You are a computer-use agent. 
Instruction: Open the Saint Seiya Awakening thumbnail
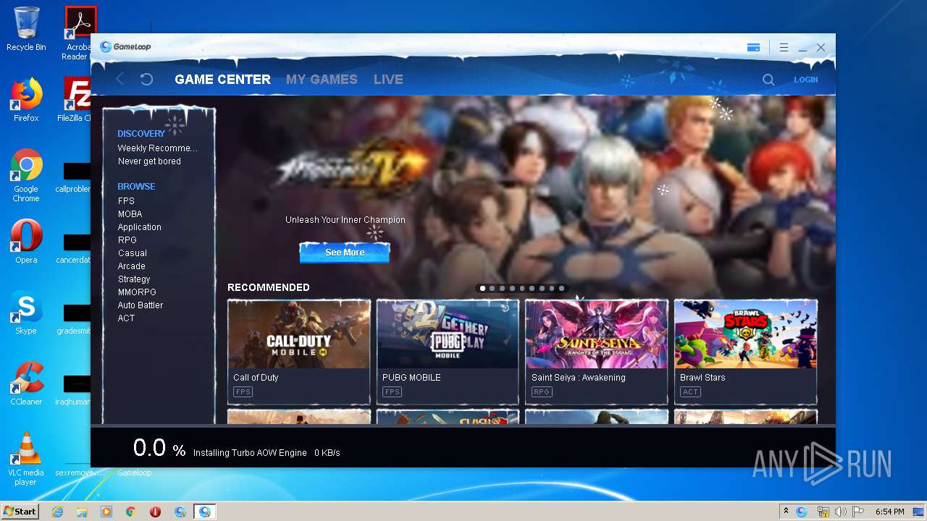[597, 334]
